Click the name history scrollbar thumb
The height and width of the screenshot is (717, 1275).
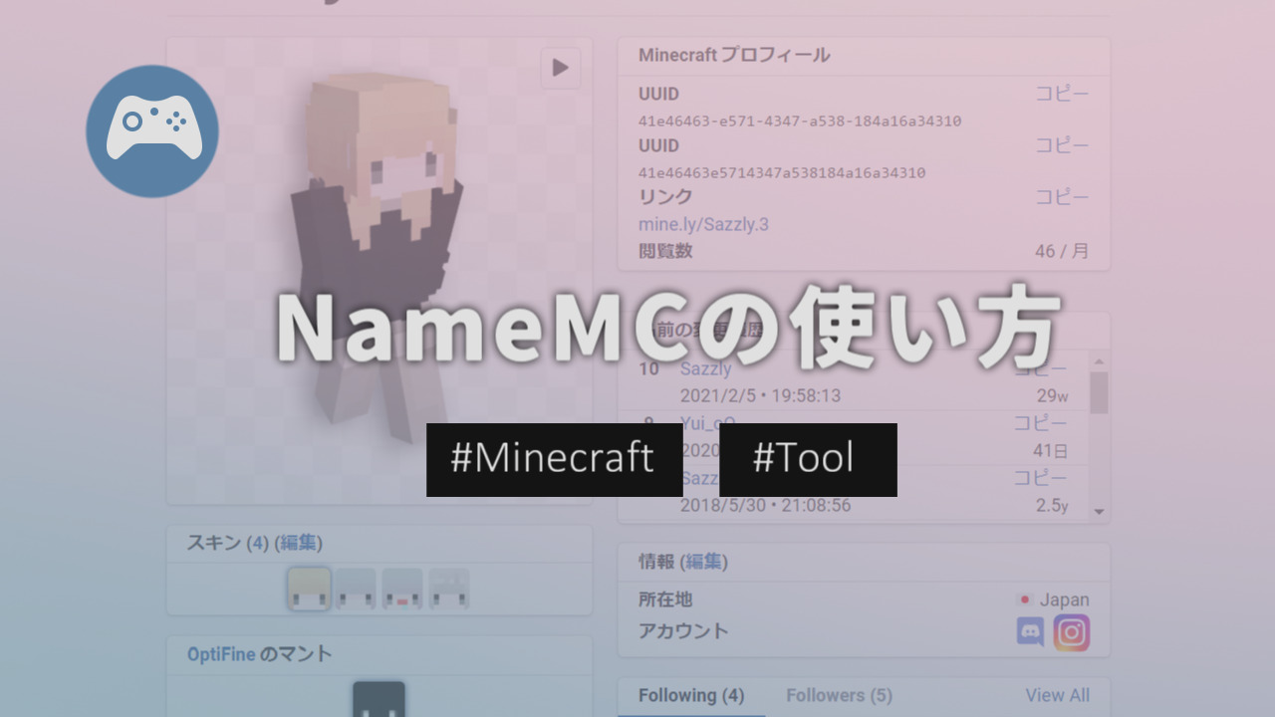(1099, 392)
